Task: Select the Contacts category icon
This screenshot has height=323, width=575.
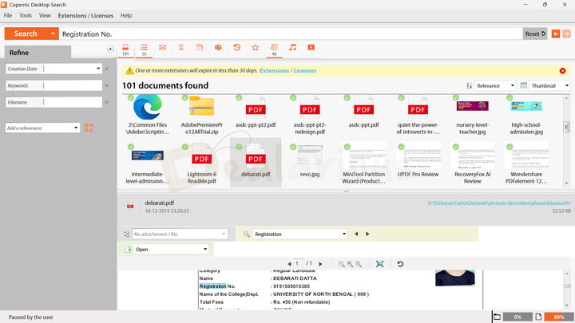Action: (x=181, y=48)
